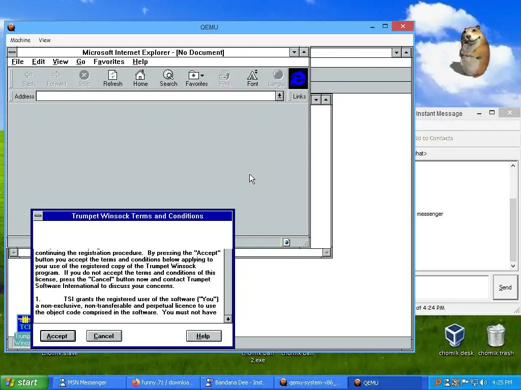Click the network computers tray icon
Screen dimensions: 521x390
point(474,382)
